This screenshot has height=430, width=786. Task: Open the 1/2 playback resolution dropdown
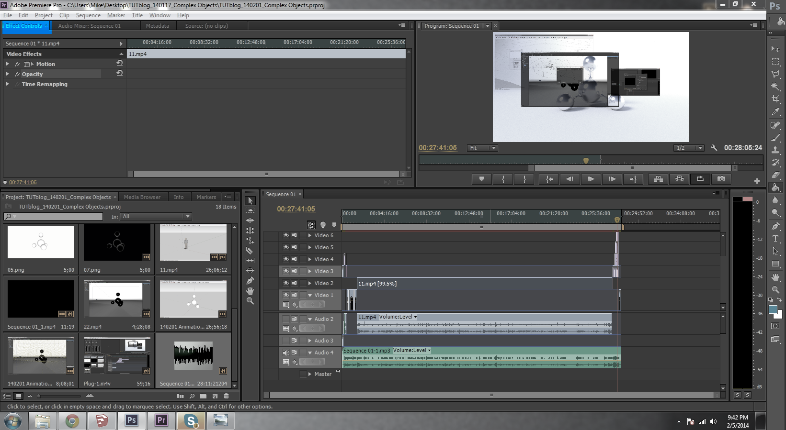coord(689,148)
